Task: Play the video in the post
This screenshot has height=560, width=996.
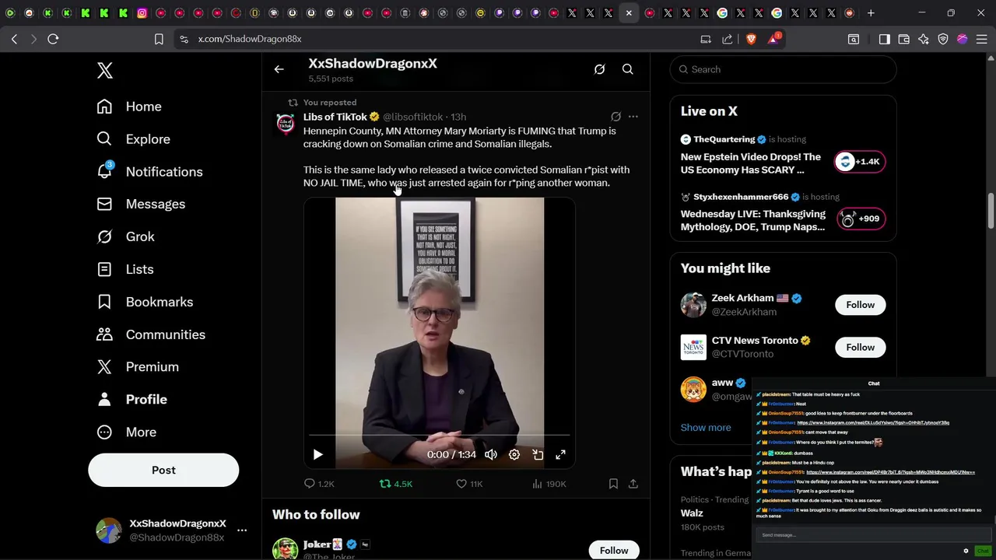Action: click(317, 454)
